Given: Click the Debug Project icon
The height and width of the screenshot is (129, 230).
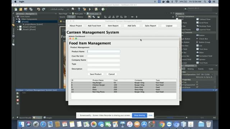Looking at the screenshot, I should 96,9.
